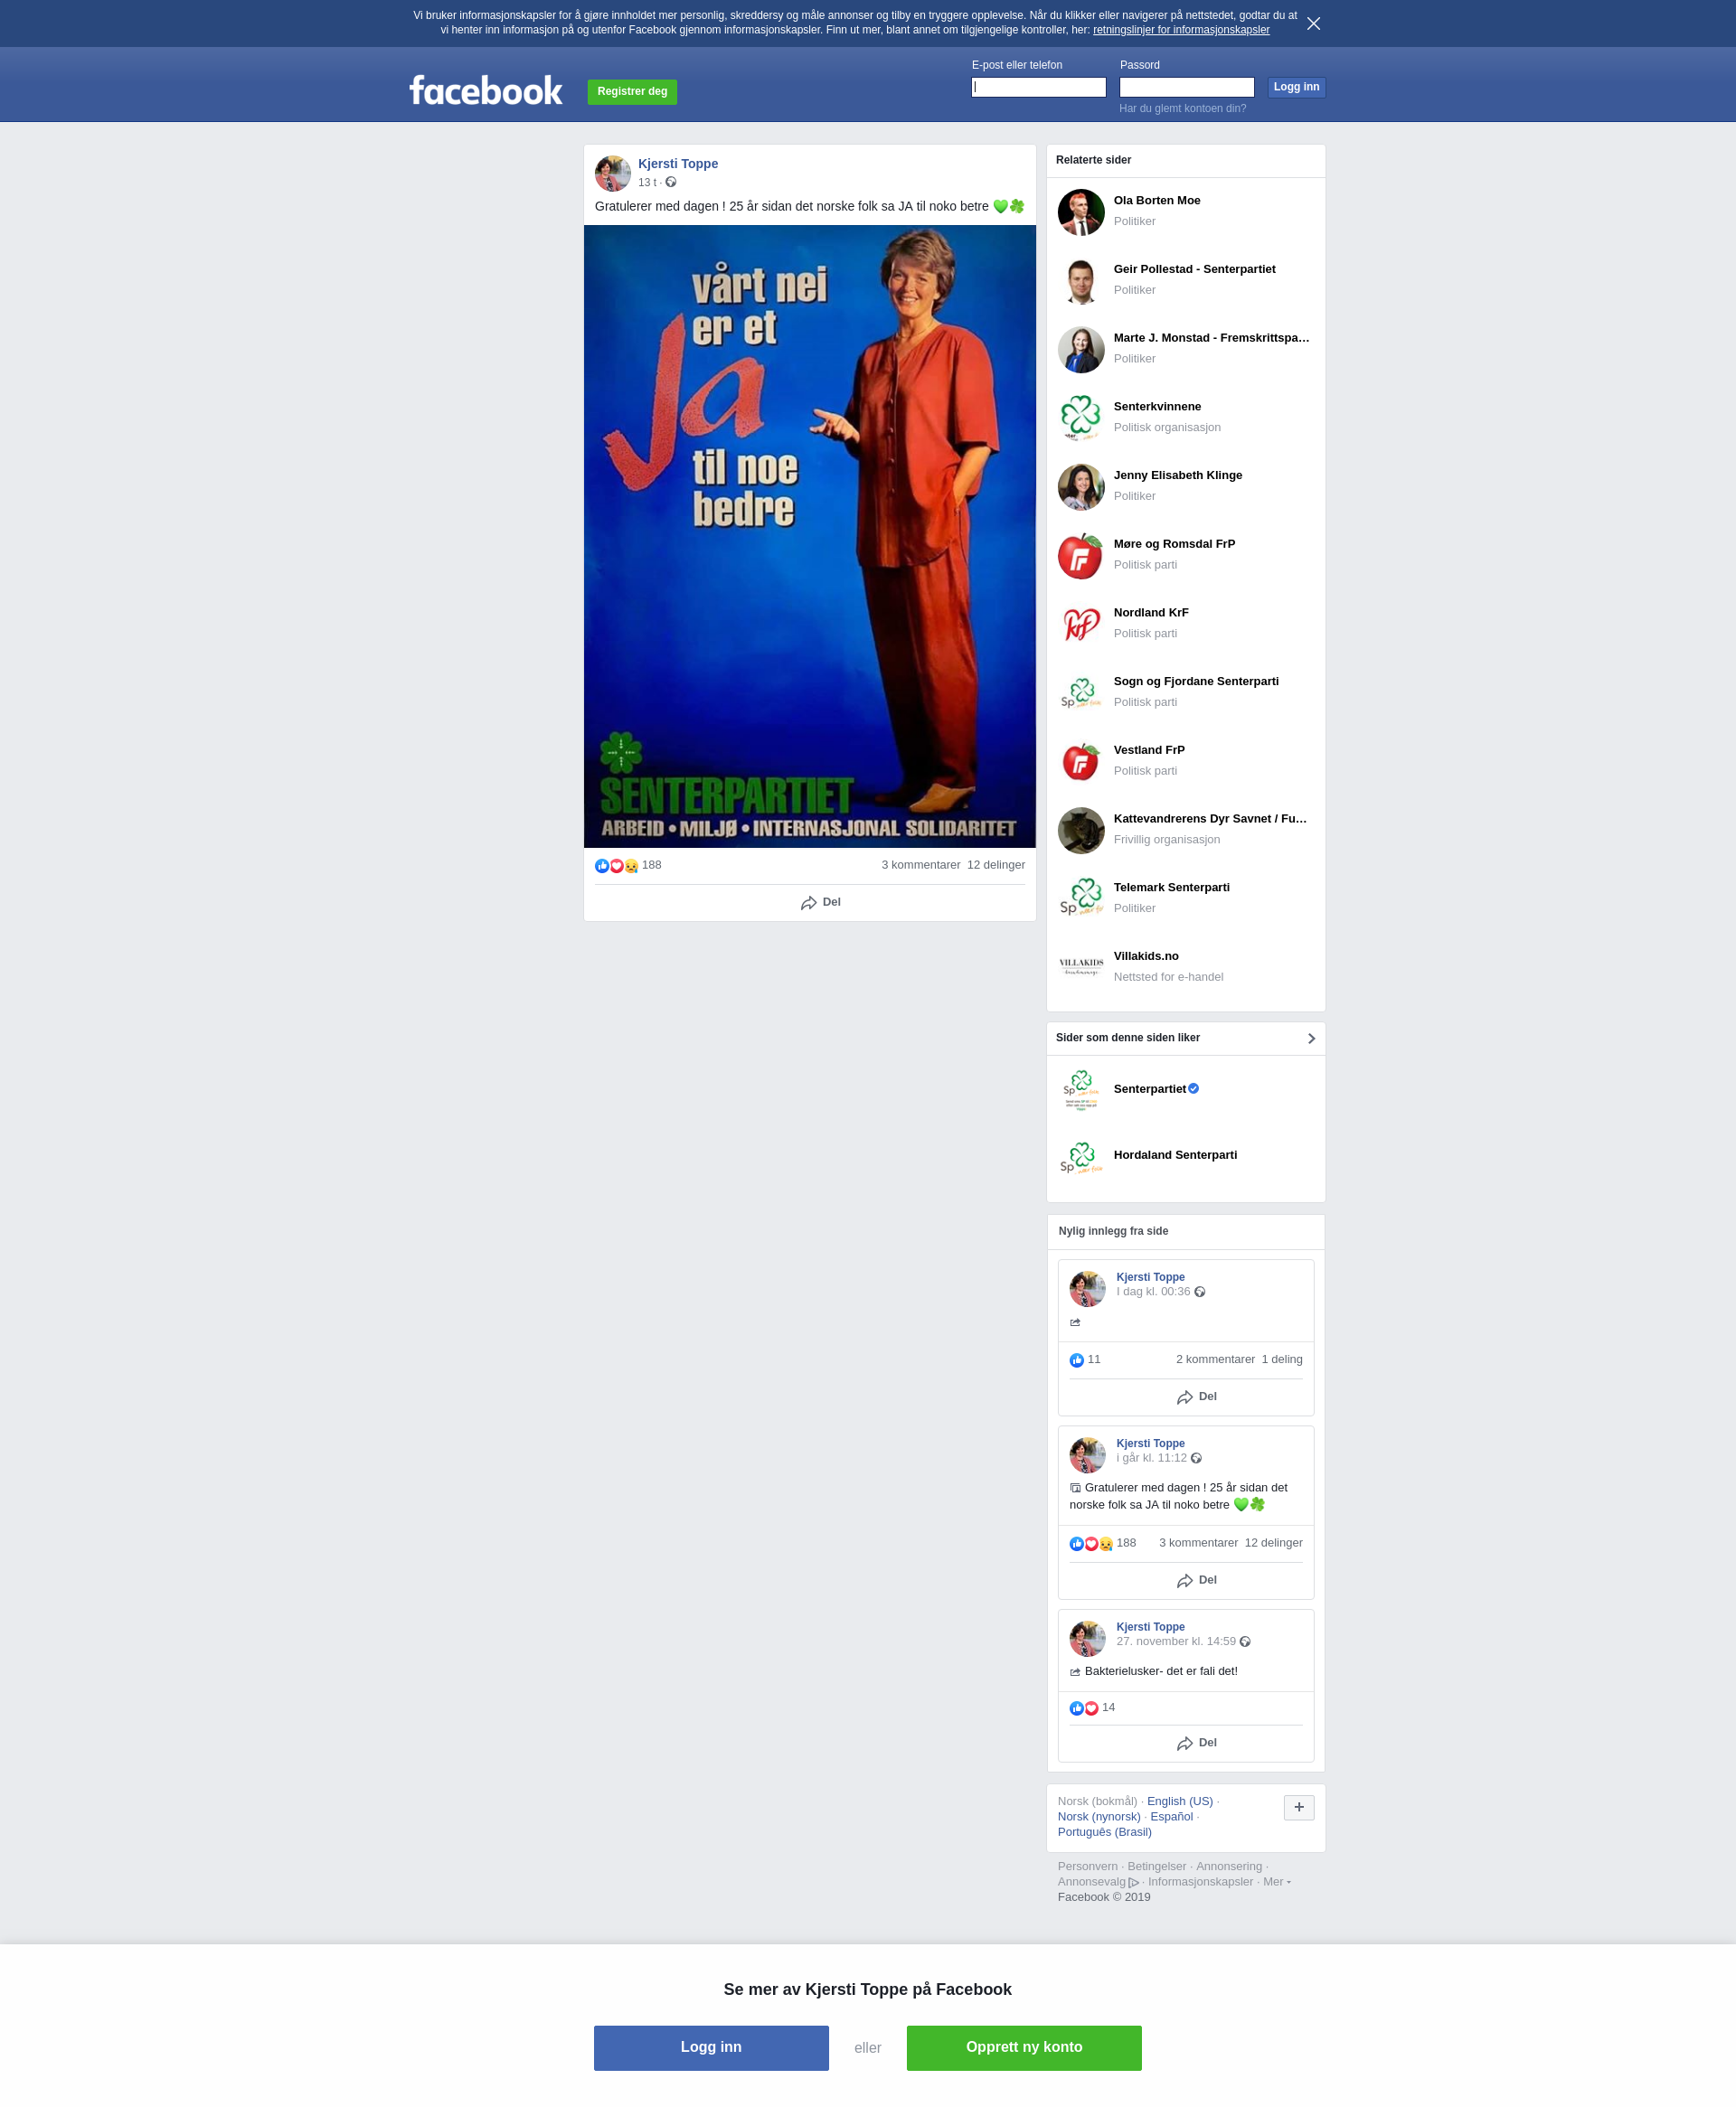Click the '13 t' timestamp
This screenshot has width=1736, height=2107.
point(647,182)
